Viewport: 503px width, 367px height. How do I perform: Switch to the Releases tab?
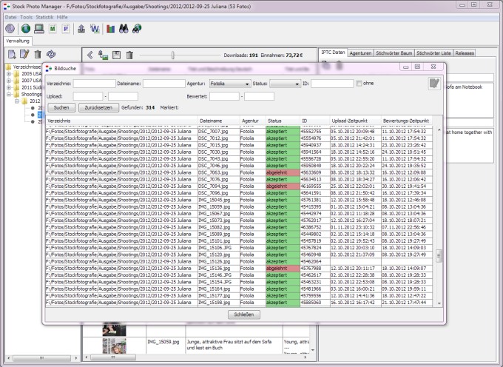(x=465, y=53)
